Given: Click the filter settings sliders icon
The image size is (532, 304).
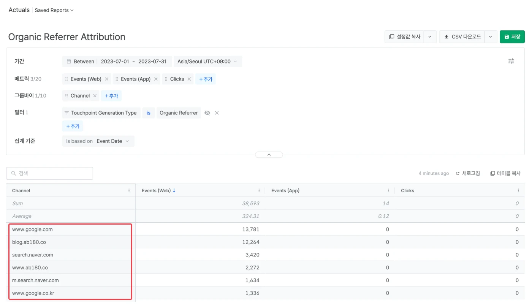Looking at the screenshot, I should 511,61.
